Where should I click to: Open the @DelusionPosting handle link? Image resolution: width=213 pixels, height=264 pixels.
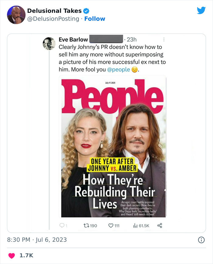coord(53,19)
